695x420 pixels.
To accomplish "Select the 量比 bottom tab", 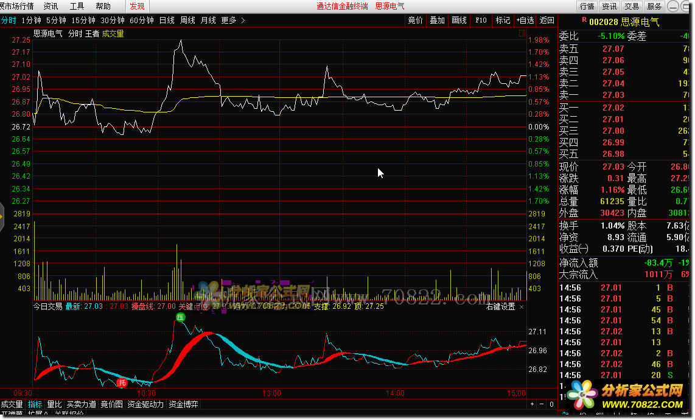I will click(x=55, y=405).
